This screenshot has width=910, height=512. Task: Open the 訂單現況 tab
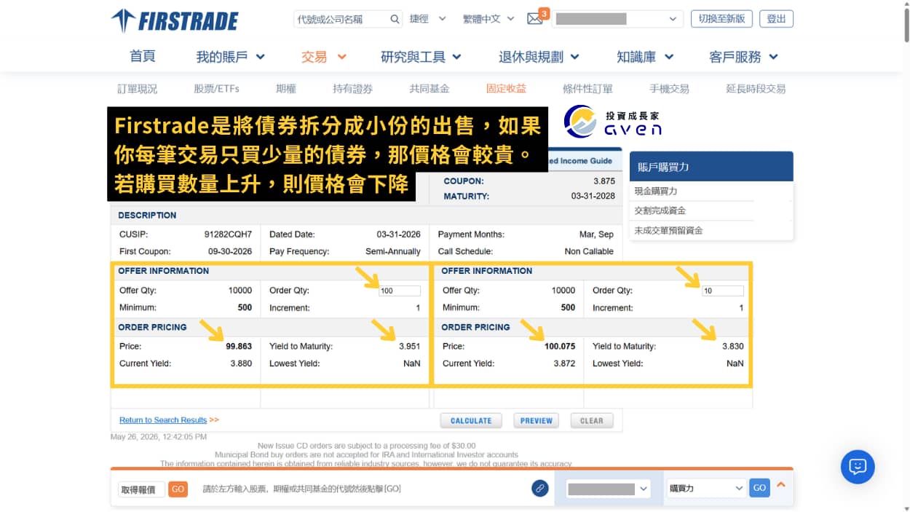(x=137, y=89)
